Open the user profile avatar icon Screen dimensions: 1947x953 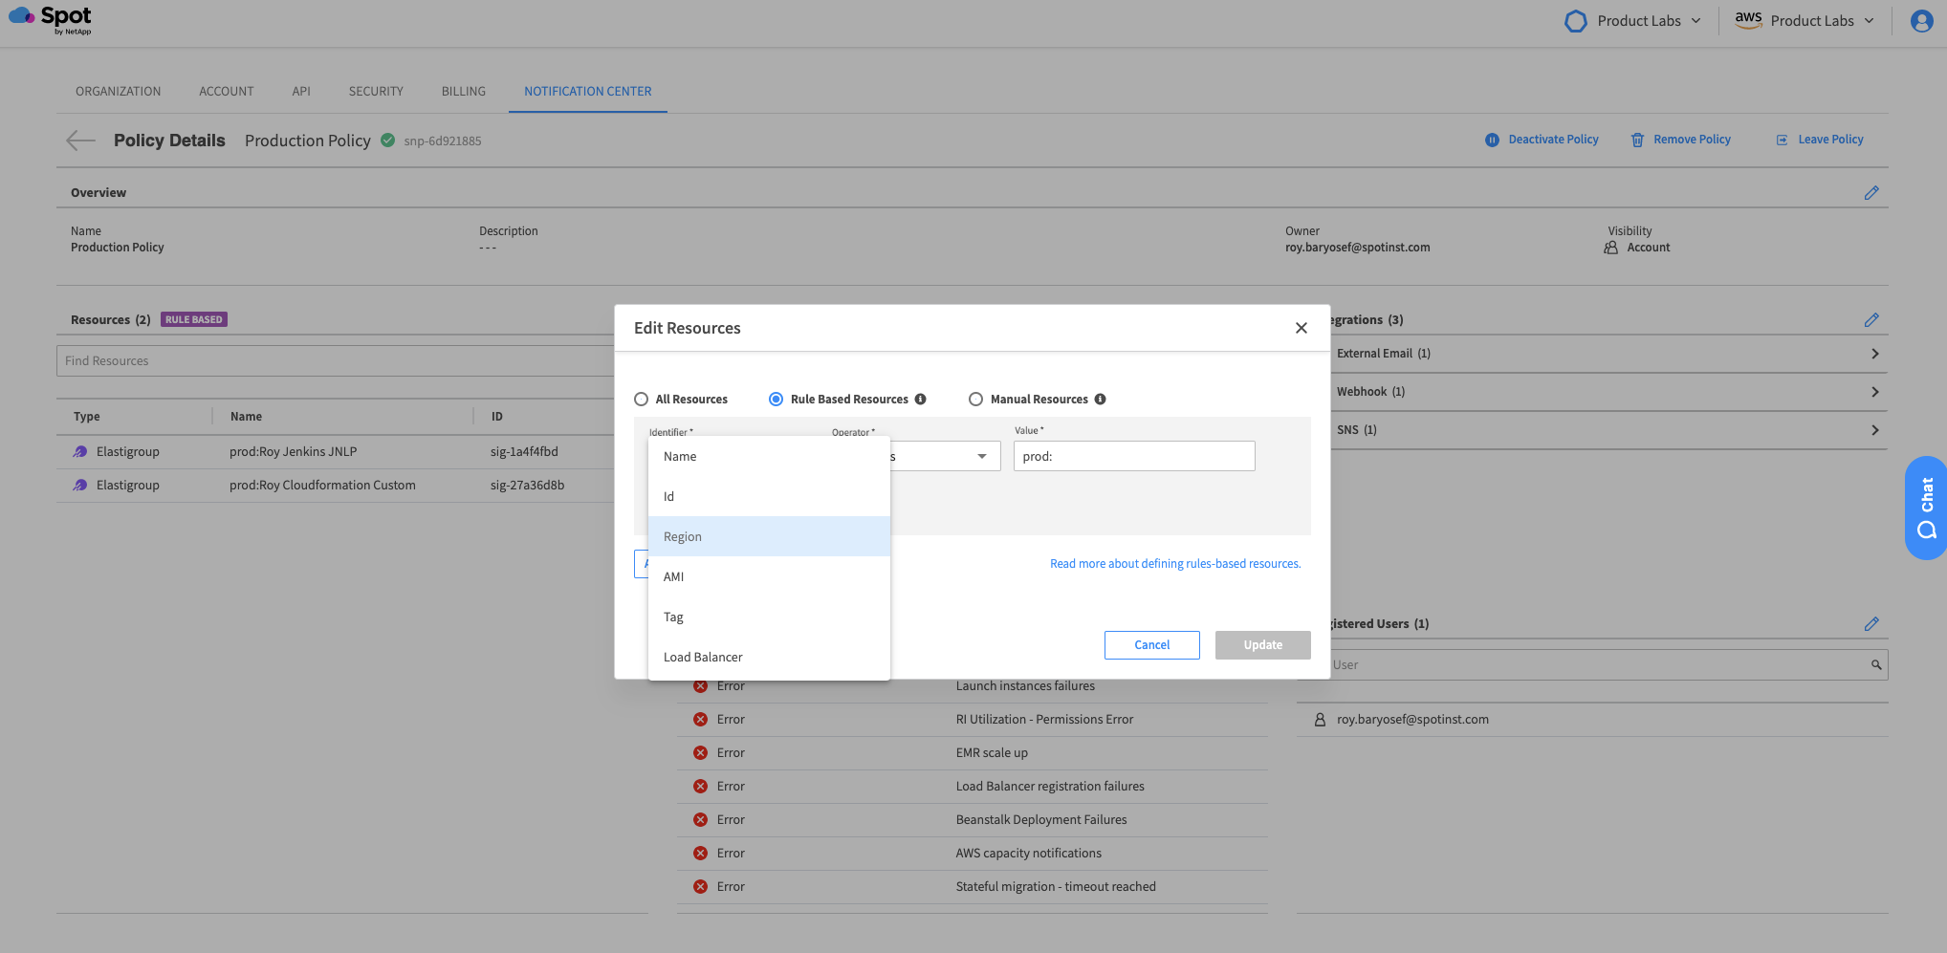pyautogui.click(x=1921, y=21)
